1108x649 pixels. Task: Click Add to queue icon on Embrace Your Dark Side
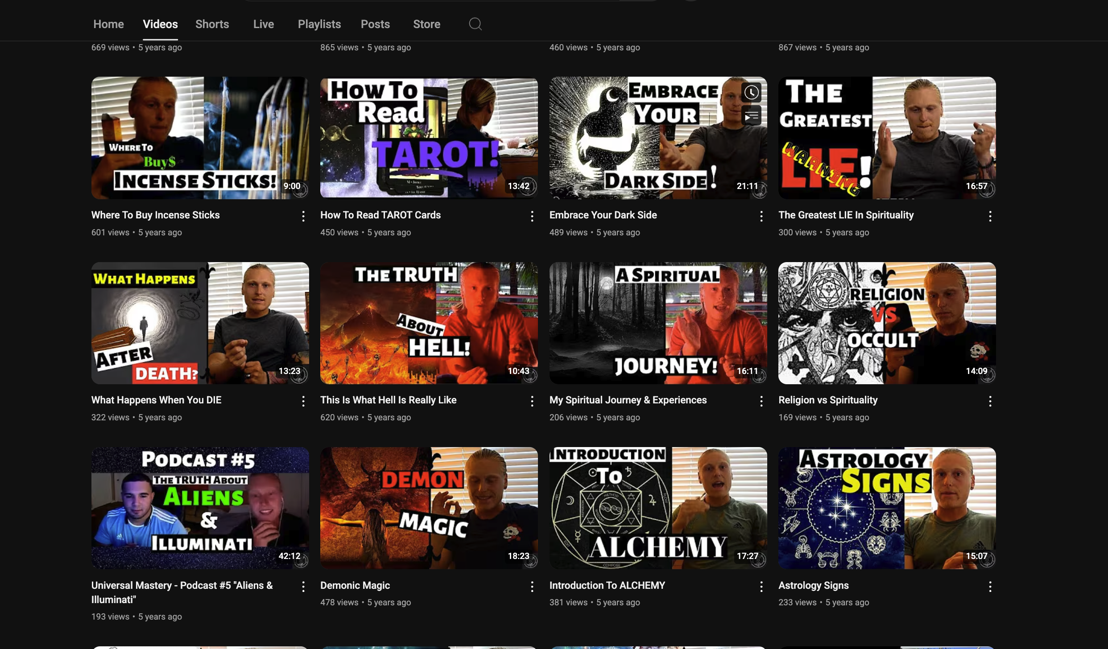pyautogui.click(x=751, y=116)
